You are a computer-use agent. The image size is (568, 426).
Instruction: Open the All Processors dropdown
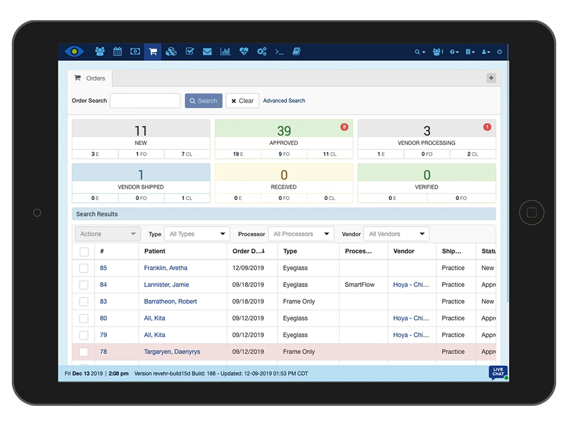coord(301,234)
